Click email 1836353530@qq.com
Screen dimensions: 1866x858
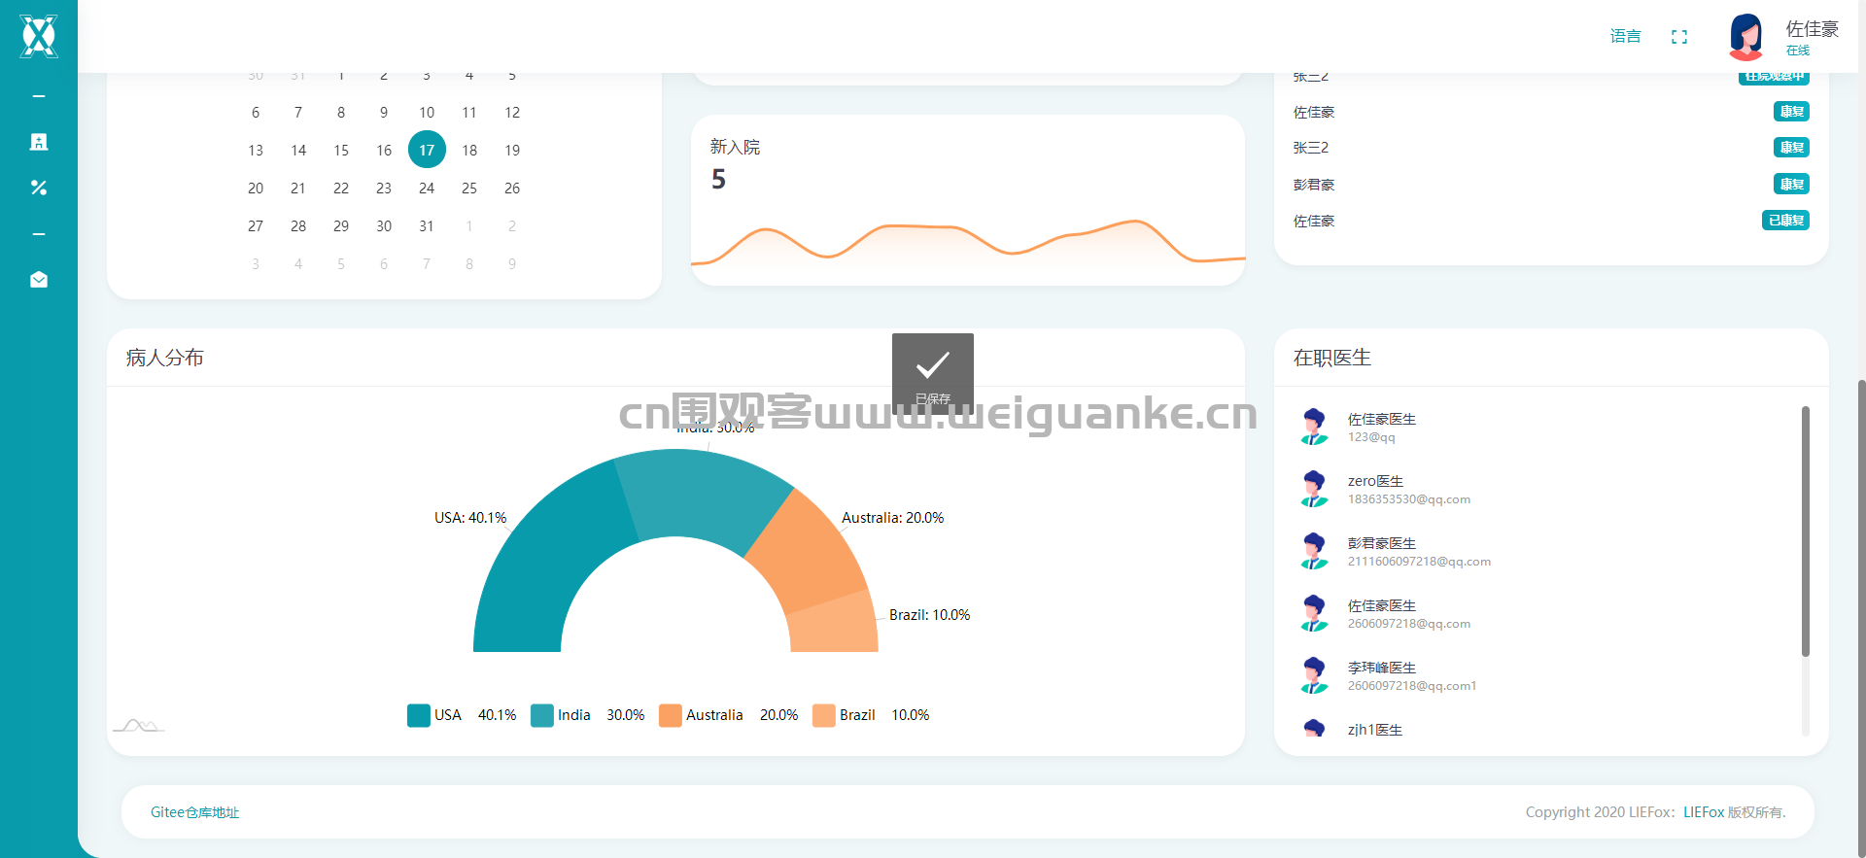point(1409,499)
